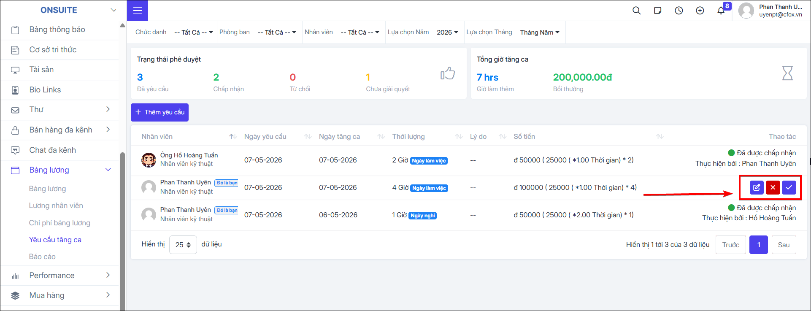
Task: Open the hamburger menu toggle
Action: (x=137, y=11)
